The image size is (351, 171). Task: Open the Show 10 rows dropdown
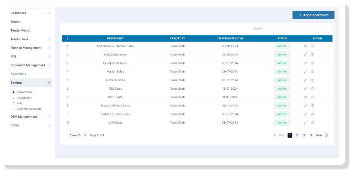coord(76,135)
